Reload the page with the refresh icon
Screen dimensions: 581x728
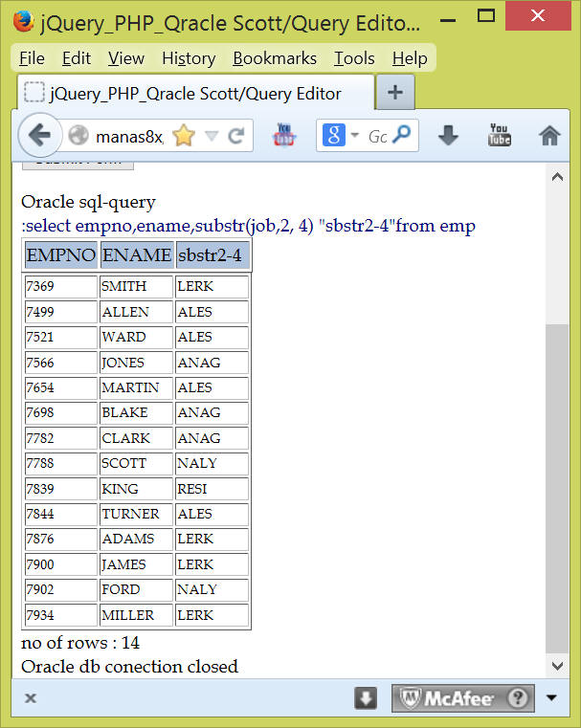235,136
